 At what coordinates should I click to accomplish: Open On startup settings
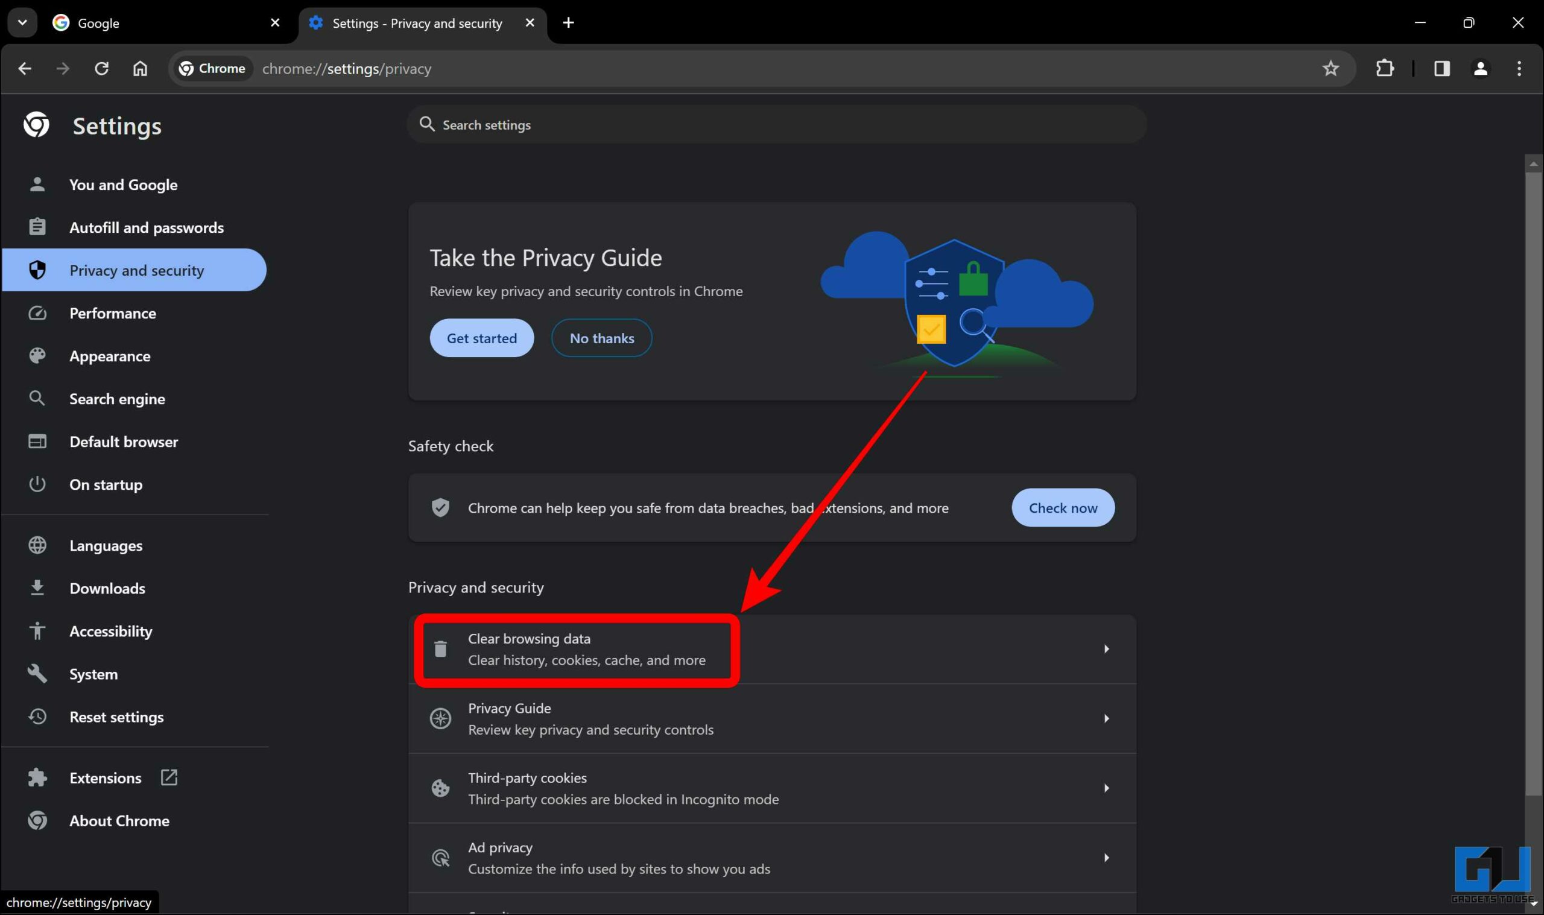[x=134, y=484]
